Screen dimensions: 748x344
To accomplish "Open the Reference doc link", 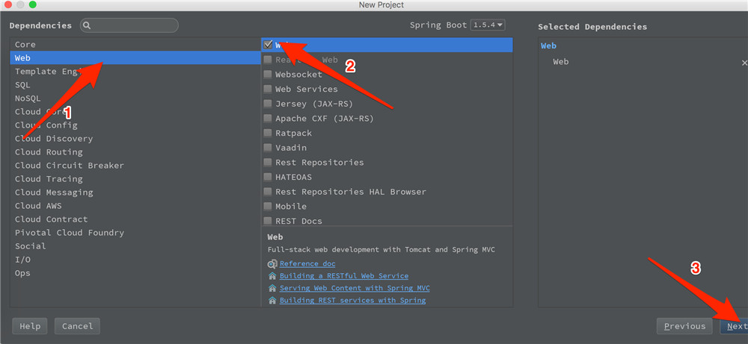I will coord(307,263).
